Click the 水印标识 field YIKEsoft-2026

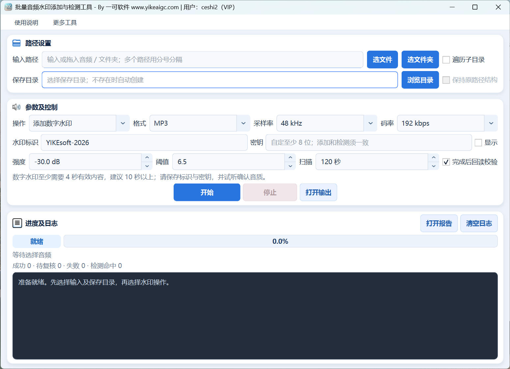(x=144, y=142)
